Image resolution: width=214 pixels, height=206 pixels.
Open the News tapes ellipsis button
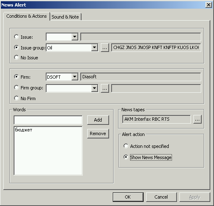click(x=198, y=119)
